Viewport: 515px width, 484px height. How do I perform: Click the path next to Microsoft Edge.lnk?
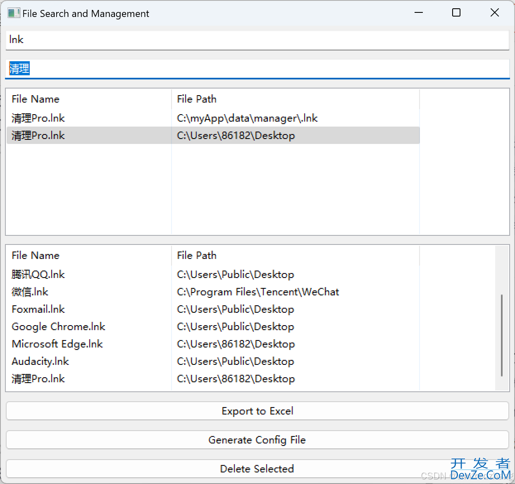click(x=236, y=344)
